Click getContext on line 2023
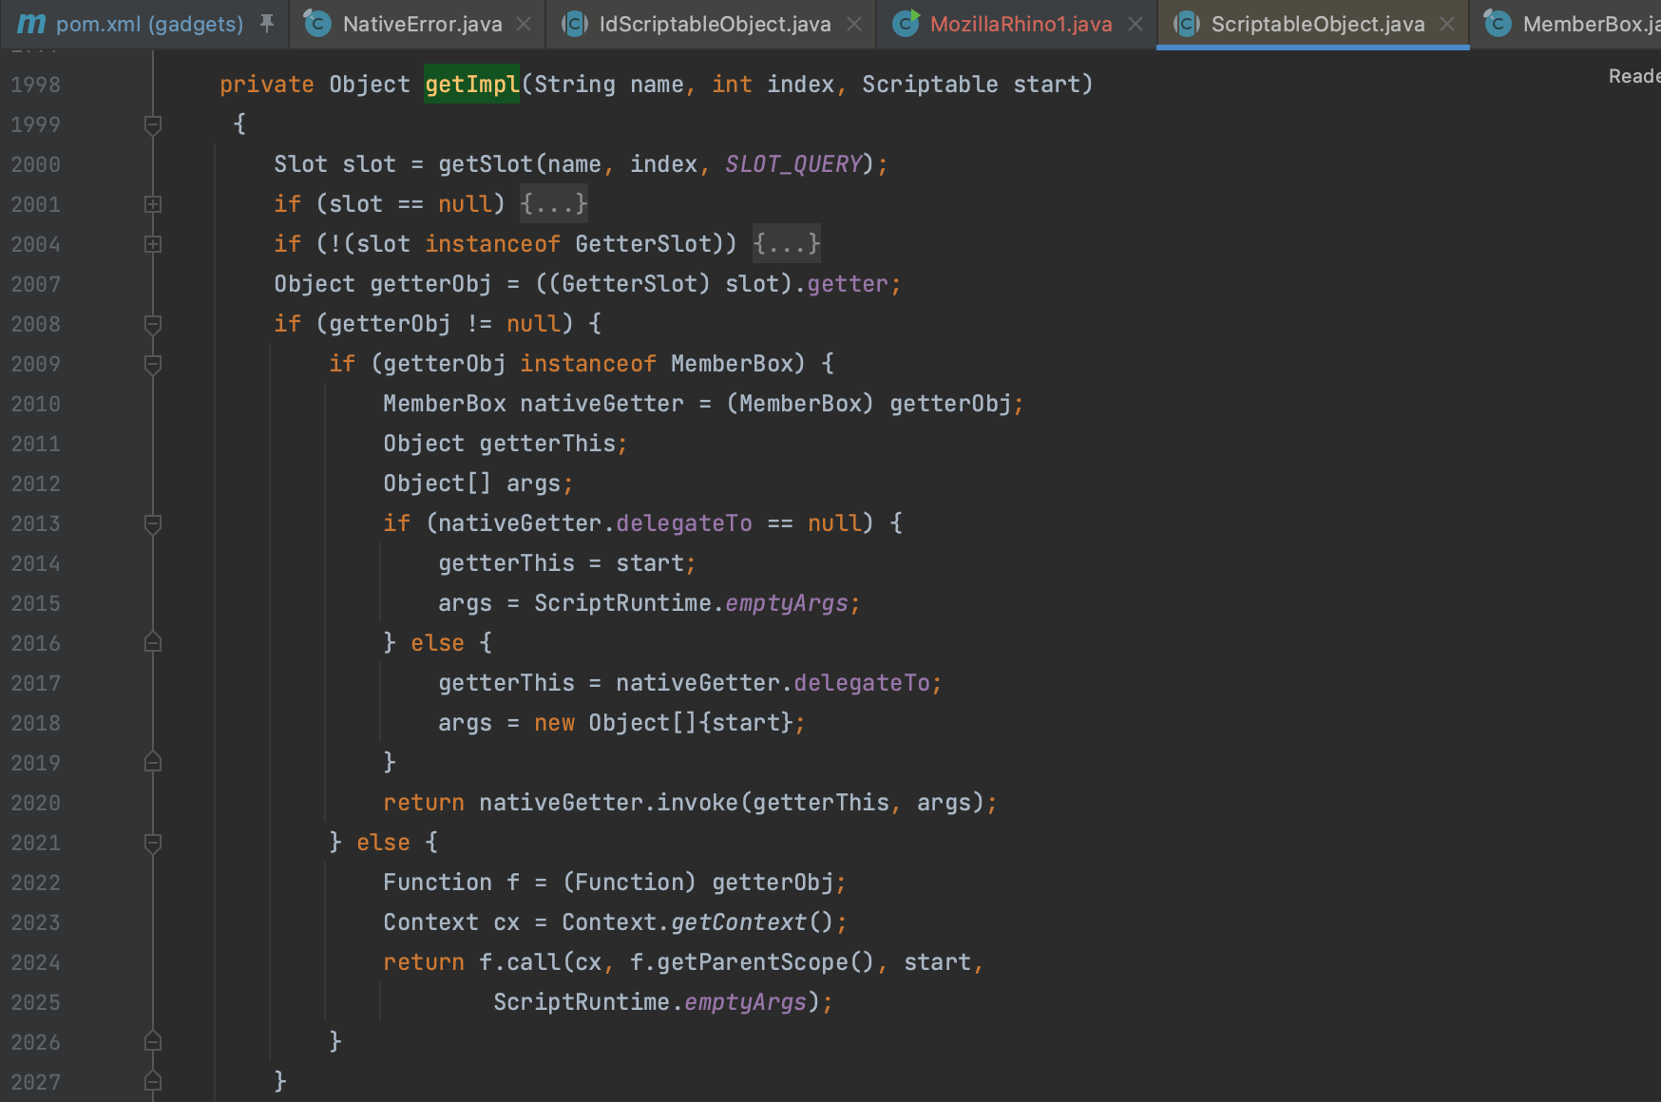Image resolution: width=1661 pixels, height=1102 pixels. [738, 922]
